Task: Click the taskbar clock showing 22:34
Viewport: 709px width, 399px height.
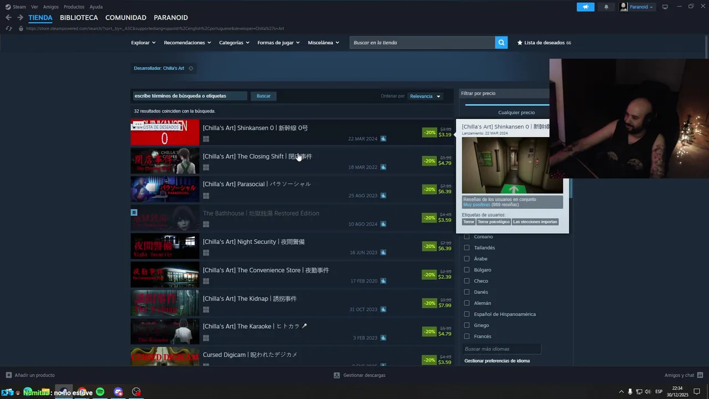Action: pyautogui.click(x=677, y=391)
